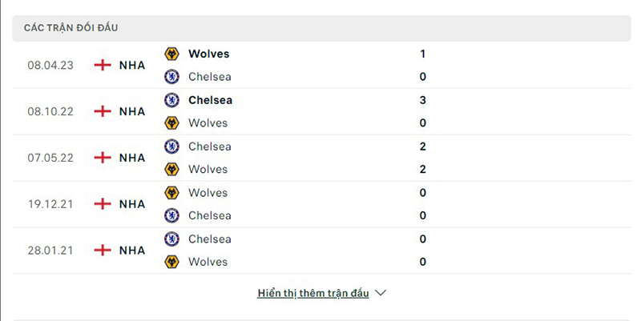This screenshot has height=321, width=641.
Task: Open the match dated 08.04.23
Action: coord(50,65)
